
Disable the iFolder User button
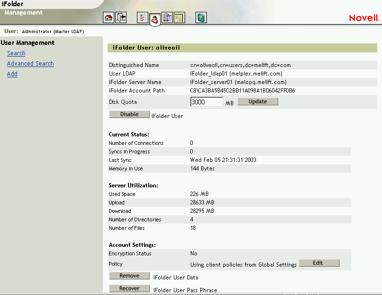129,114
